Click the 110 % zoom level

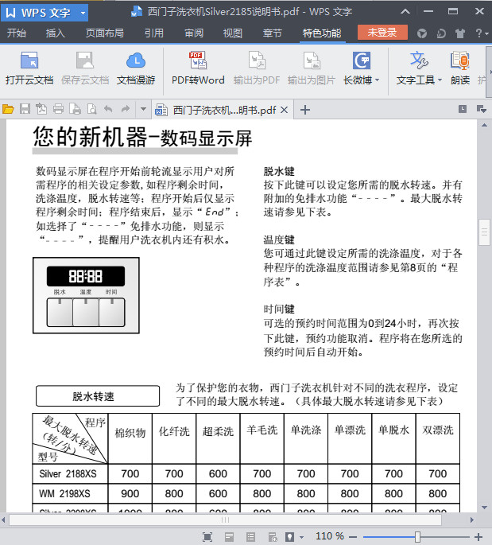pos(330,536)
